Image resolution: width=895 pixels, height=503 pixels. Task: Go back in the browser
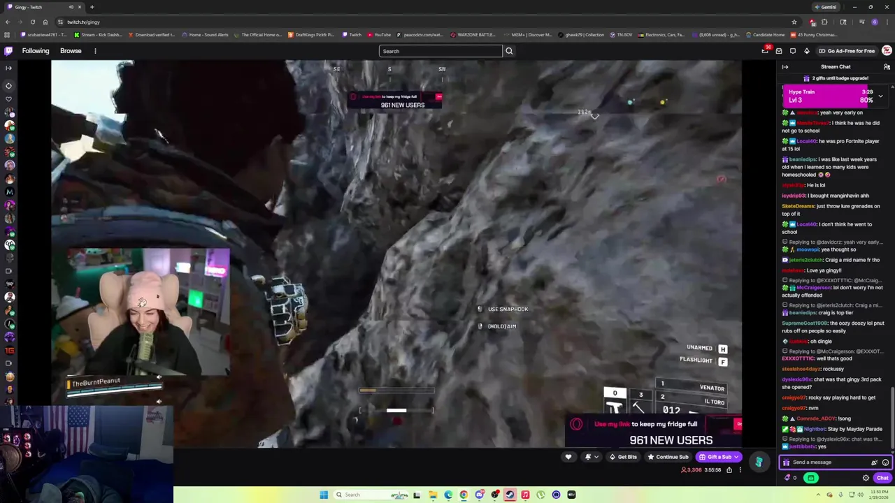(x=7, y=22)
